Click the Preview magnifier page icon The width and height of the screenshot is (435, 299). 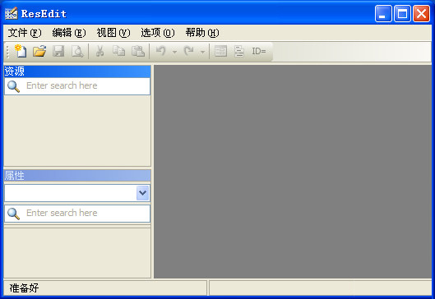77,51
